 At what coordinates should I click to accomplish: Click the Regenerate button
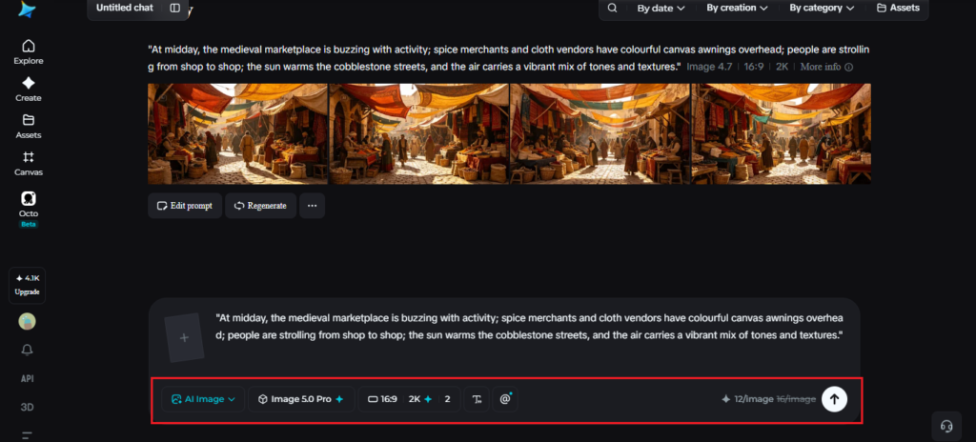pyautogui.click(x=260, y=206)
